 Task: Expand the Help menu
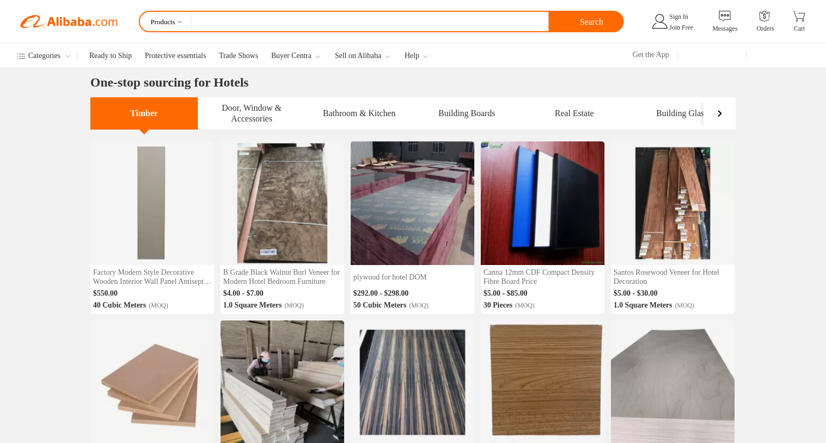click(x=416, y=56)
